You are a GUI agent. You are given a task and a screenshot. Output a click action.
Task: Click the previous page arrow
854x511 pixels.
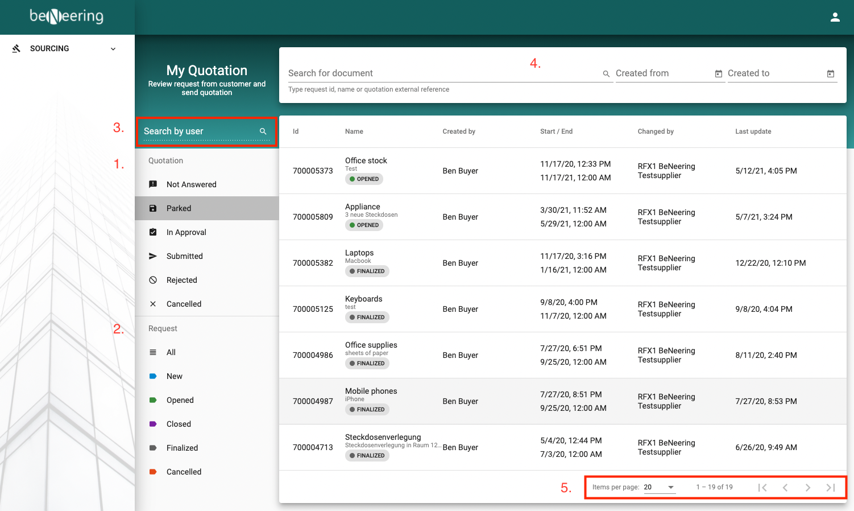click(785, 487)
